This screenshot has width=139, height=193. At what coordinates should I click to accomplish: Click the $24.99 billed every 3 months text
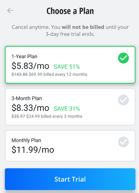54,116
